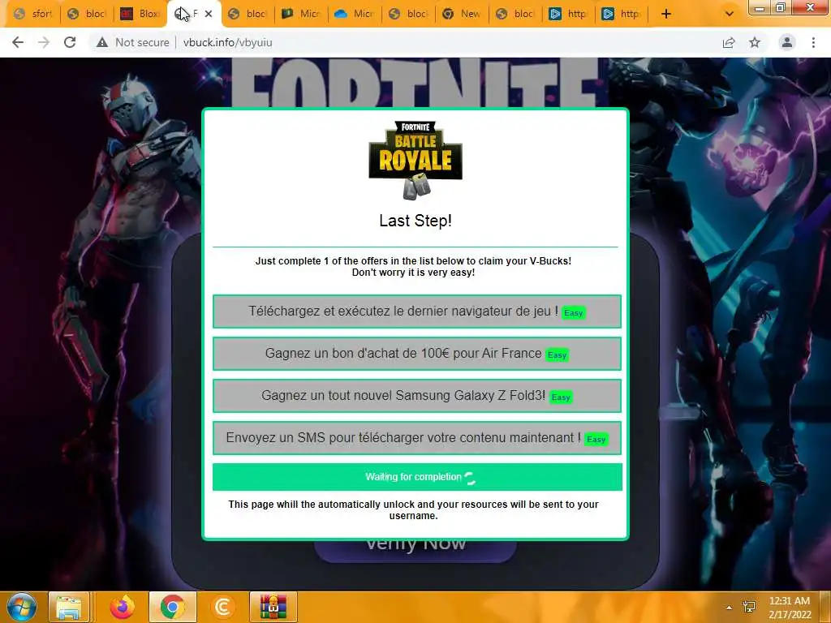Screen dimensions: 831x623
Task: Click the 'This page whill the automatically unlock' text
Action: click(x=413, y=510)
